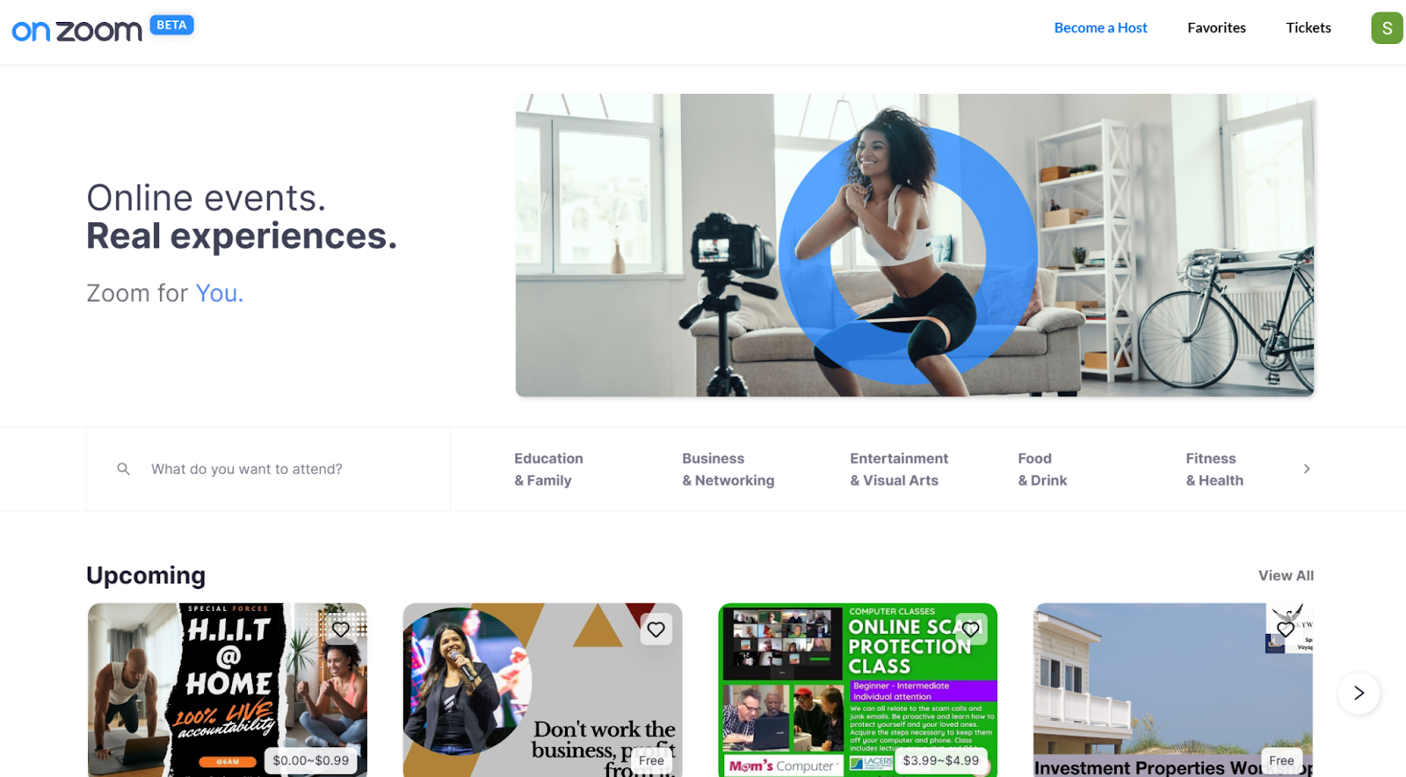Image resolution: width=1406 pixels, height=777 pixels.
Task: Click the Become a Host link
Action: click(1100, 28)
